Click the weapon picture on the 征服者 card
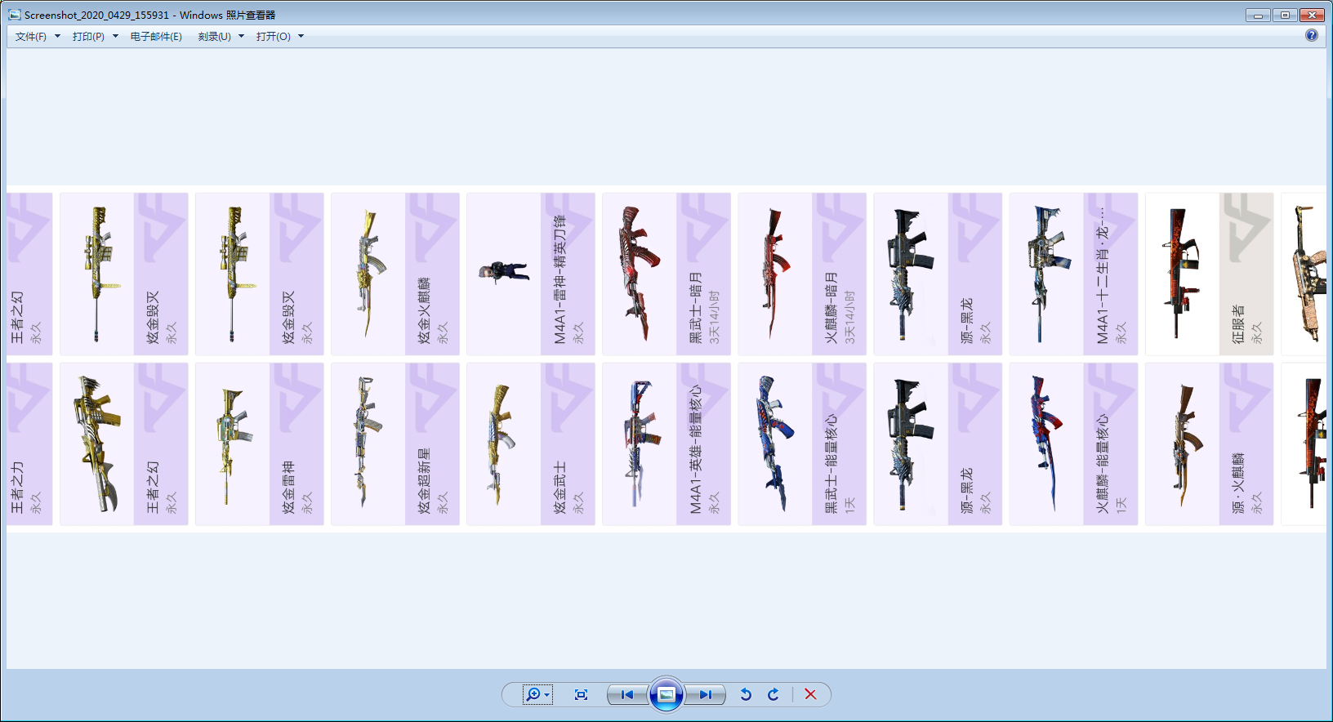This screenshot has width=1333, height=722. tap(1181, 274)
